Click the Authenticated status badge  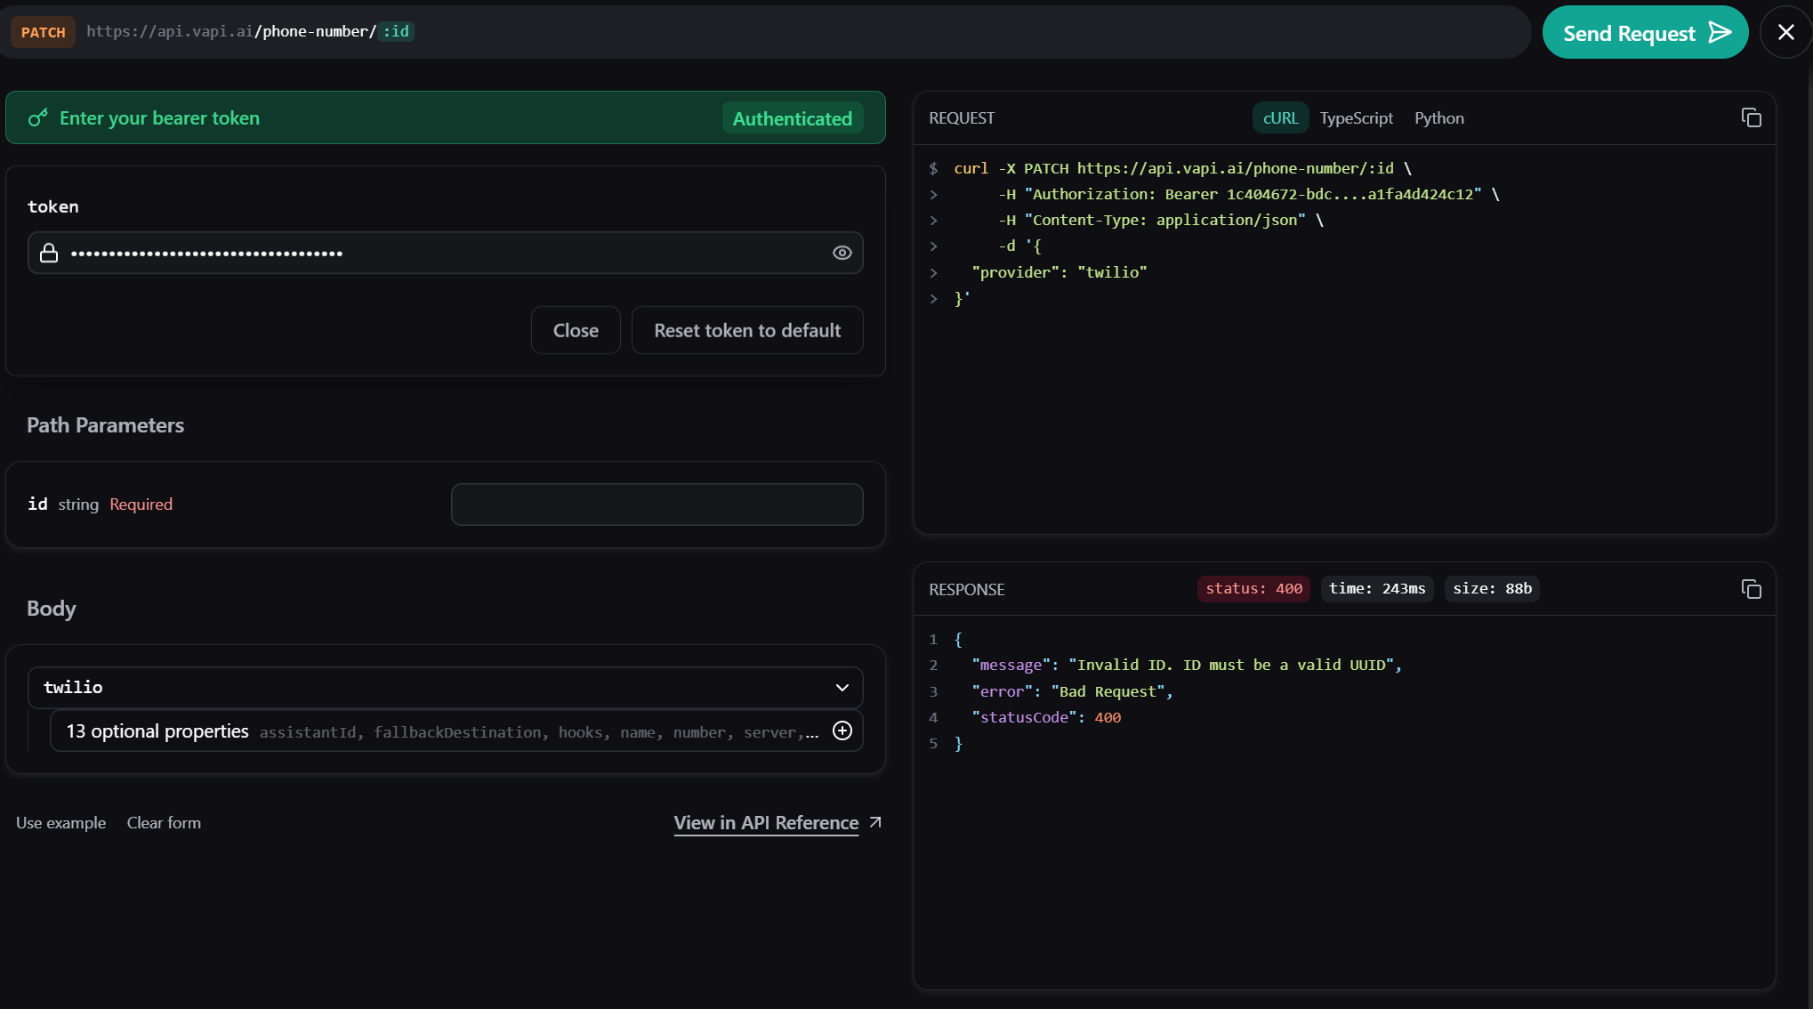coord(791,117)
